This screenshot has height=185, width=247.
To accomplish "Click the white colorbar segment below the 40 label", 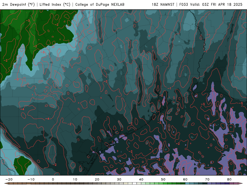I will click(135, 183).
